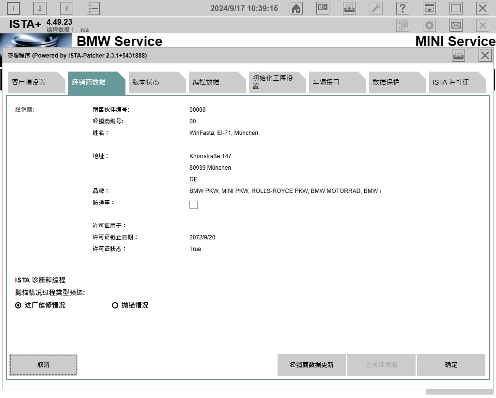Image resolution: width=496 pixels, height=398 pixels.
Task: Click 经销商数据更新 button
Action: tap(311, 365)
